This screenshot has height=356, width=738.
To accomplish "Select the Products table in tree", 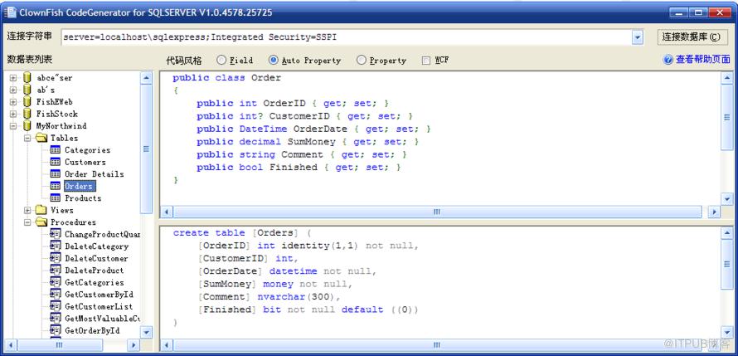I will 83,198.
